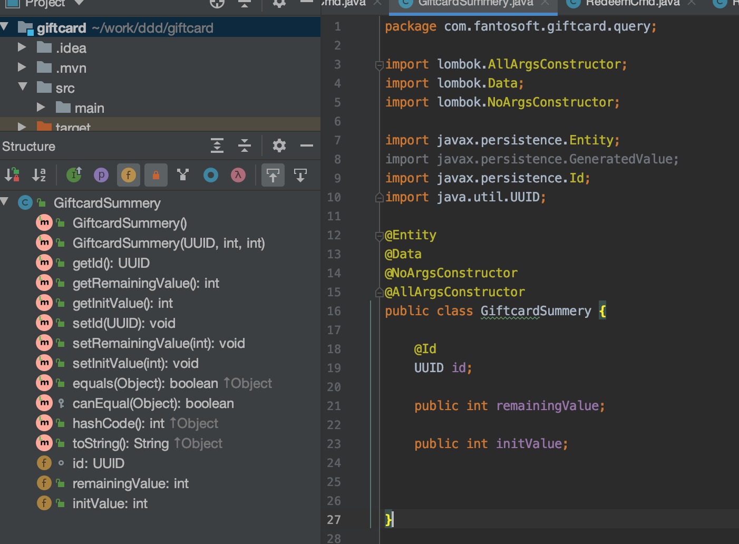Screen dimensions: 739x544
Task: Click Expand All in the Structure panel
Action: tap(217, 145)
